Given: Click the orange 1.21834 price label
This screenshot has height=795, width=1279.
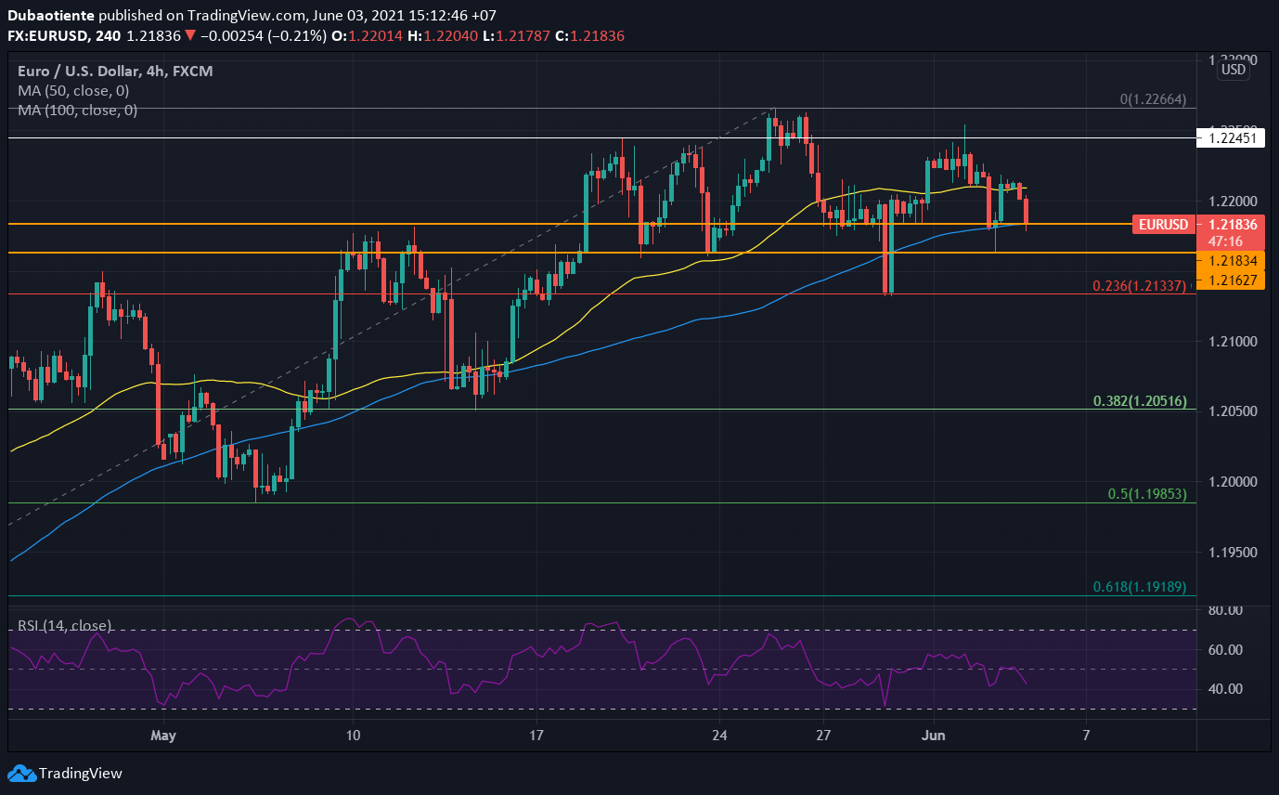Looking at the screenshot, I should (x=1232, y=263).
